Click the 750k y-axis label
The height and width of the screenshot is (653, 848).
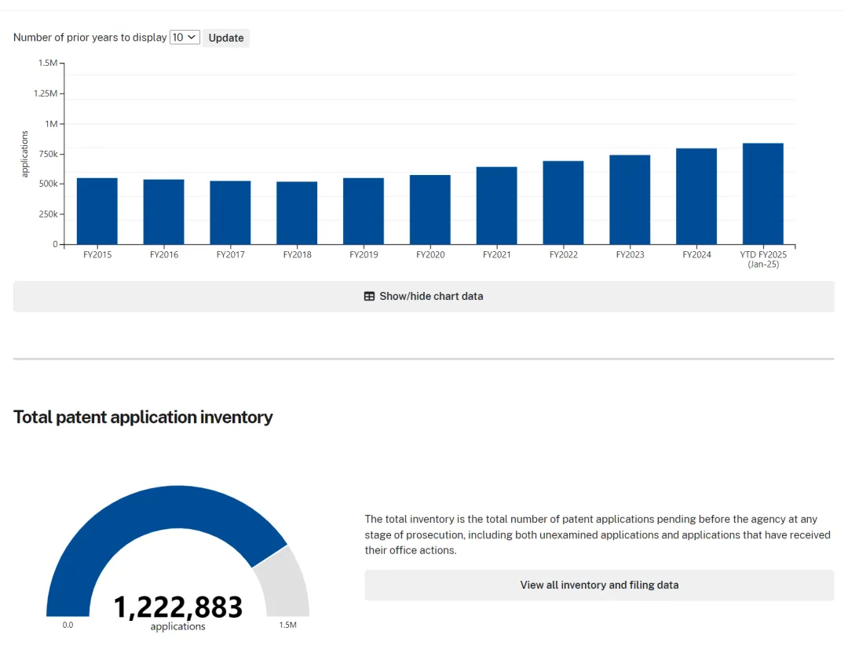pyautogui.click(x=48, y=154)
